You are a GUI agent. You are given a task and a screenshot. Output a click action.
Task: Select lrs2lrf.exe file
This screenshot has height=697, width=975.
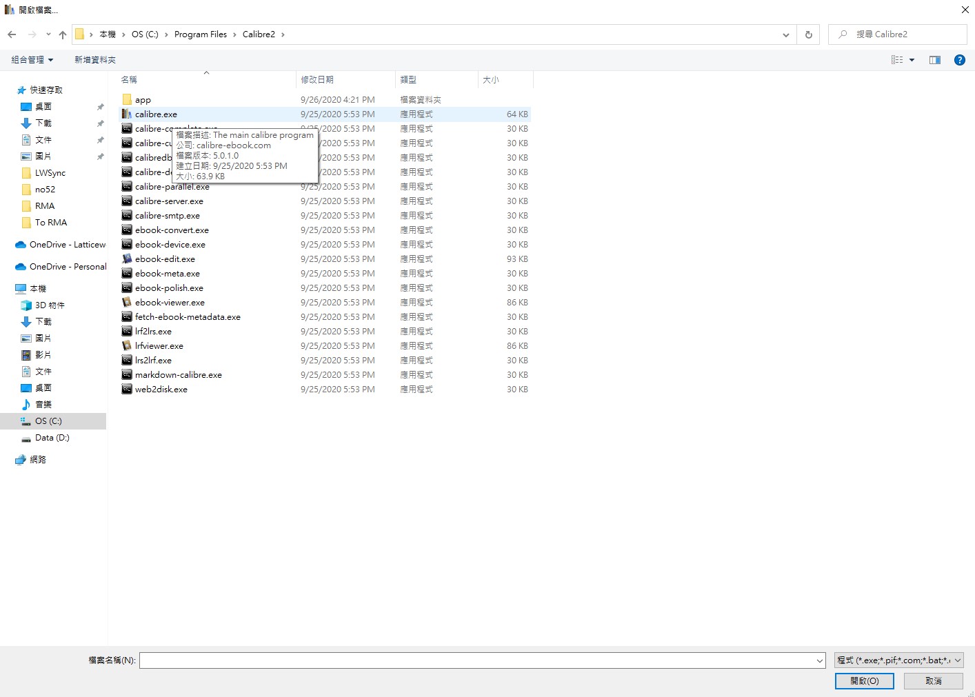tap(153, 361)
